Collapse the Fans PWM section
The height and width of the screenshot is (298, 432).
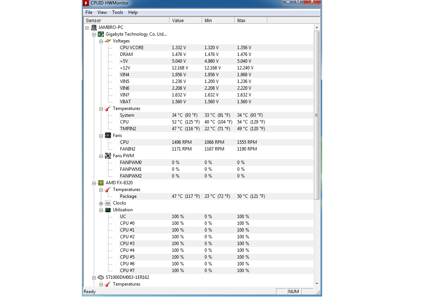coord(101,156)
